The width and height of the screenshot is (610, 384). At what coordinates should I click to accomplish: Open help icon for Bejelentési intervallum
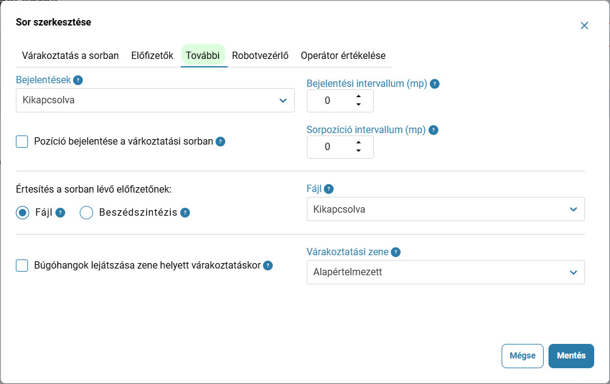(435, 84)
